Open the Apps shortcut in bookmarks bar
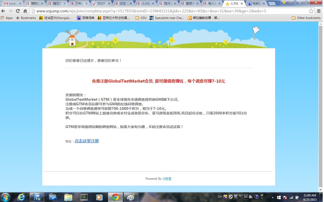 click(7, 18)
